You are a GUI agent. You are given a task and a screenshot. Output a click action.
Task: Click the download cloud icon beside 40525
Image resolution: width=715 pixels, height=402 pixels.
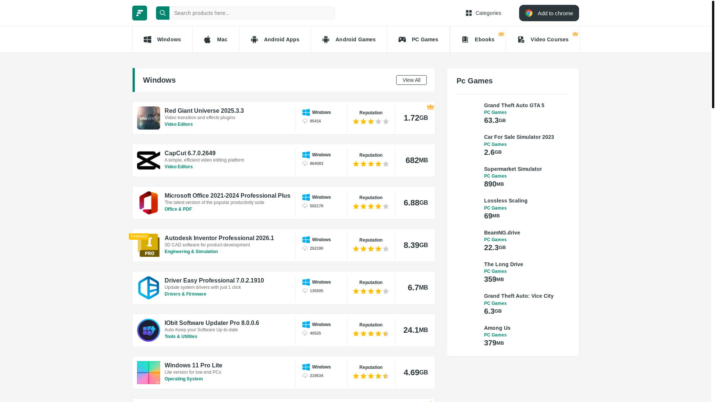305,333
